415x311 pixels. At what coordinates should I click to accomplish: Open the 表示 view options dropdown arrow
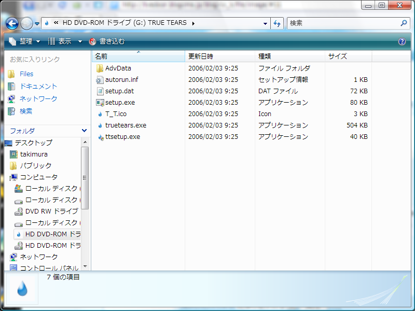(x=80, y=41)
